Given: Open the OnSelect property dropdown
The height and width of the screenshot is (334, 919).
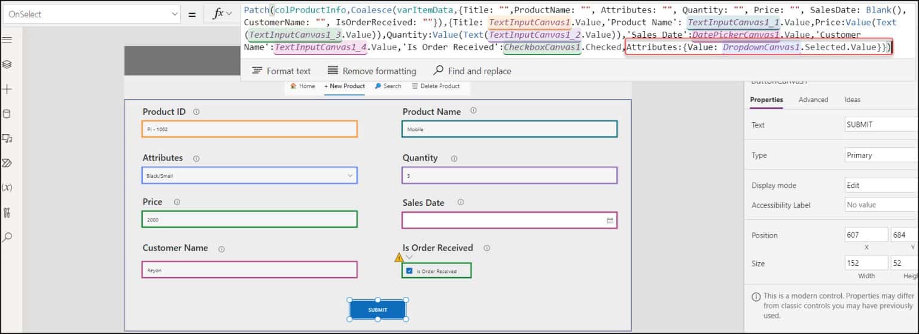Looking at the screenshot, I should coord(92,14).
